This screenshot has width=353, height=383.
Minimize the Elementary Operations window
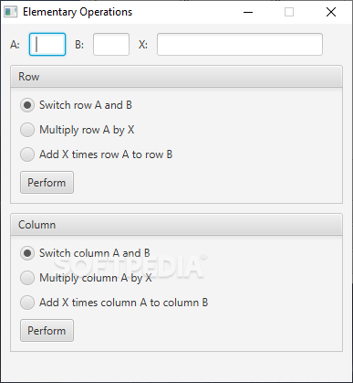pyautogui.click(x=248, y=12)
